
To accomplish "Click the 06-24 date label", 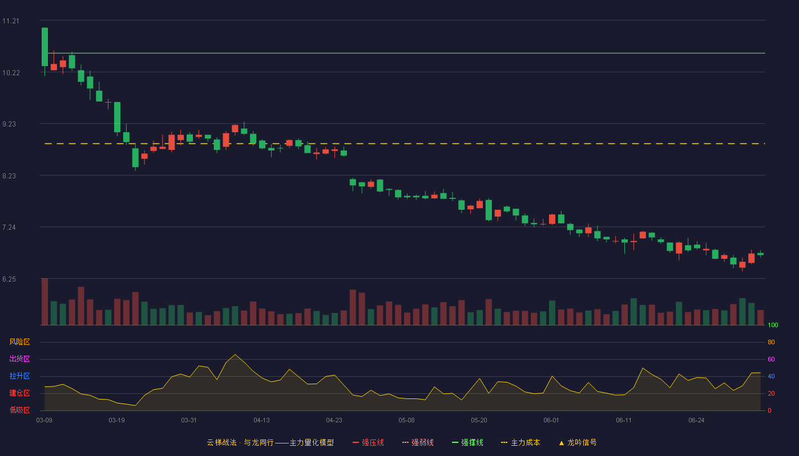I will pyautogui.click(x=696, y=420).
